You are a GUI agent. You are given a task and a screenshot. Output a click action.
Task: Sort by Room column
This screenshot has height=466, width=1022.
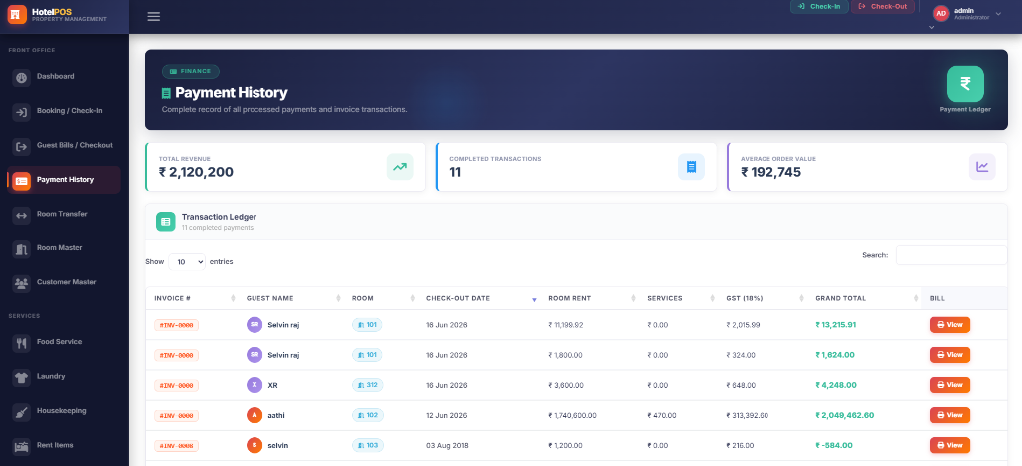[381, 298]
